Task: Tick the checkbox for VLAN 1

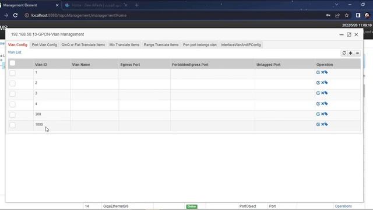Action: pyautogui.click(x=12, y=73)
